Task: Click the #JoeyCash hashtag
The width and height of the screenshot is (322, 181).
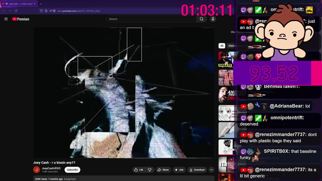Action: pos(70,179)
